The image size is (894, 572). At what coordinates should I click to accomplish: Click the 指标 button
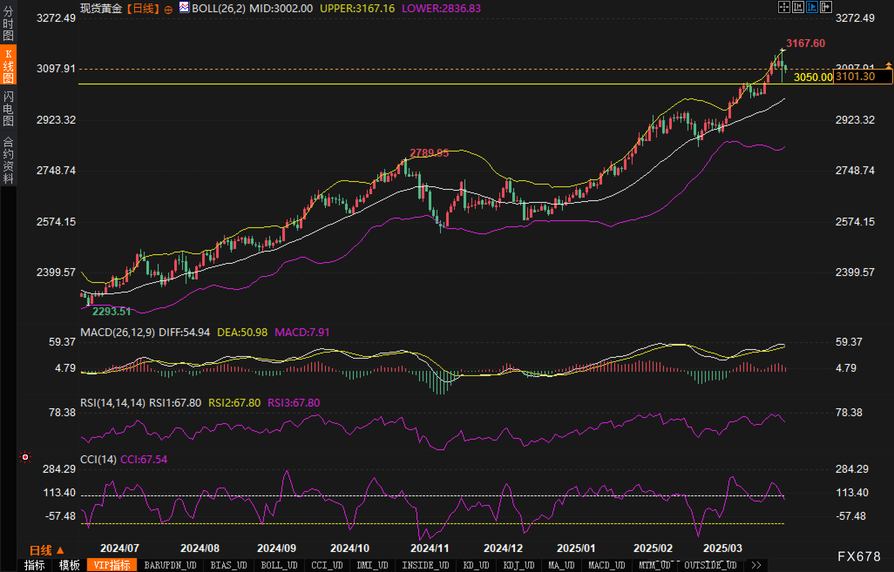(x=34, y=565)
